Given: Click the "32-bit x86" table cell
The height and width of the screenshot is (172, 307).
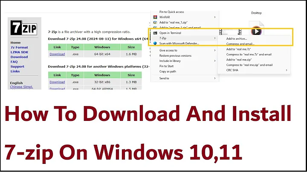Looking at the screenshot, I should pos(102,82).
